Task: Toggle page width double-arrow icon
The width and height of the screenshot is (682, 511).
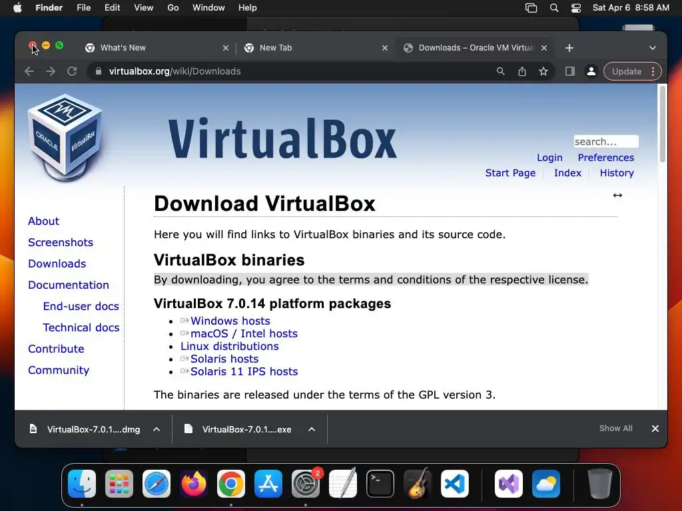Action: (x=617, y=195)
